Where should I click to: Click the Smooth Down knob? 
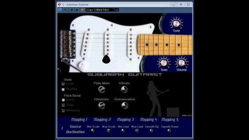[x=169, y=131]
